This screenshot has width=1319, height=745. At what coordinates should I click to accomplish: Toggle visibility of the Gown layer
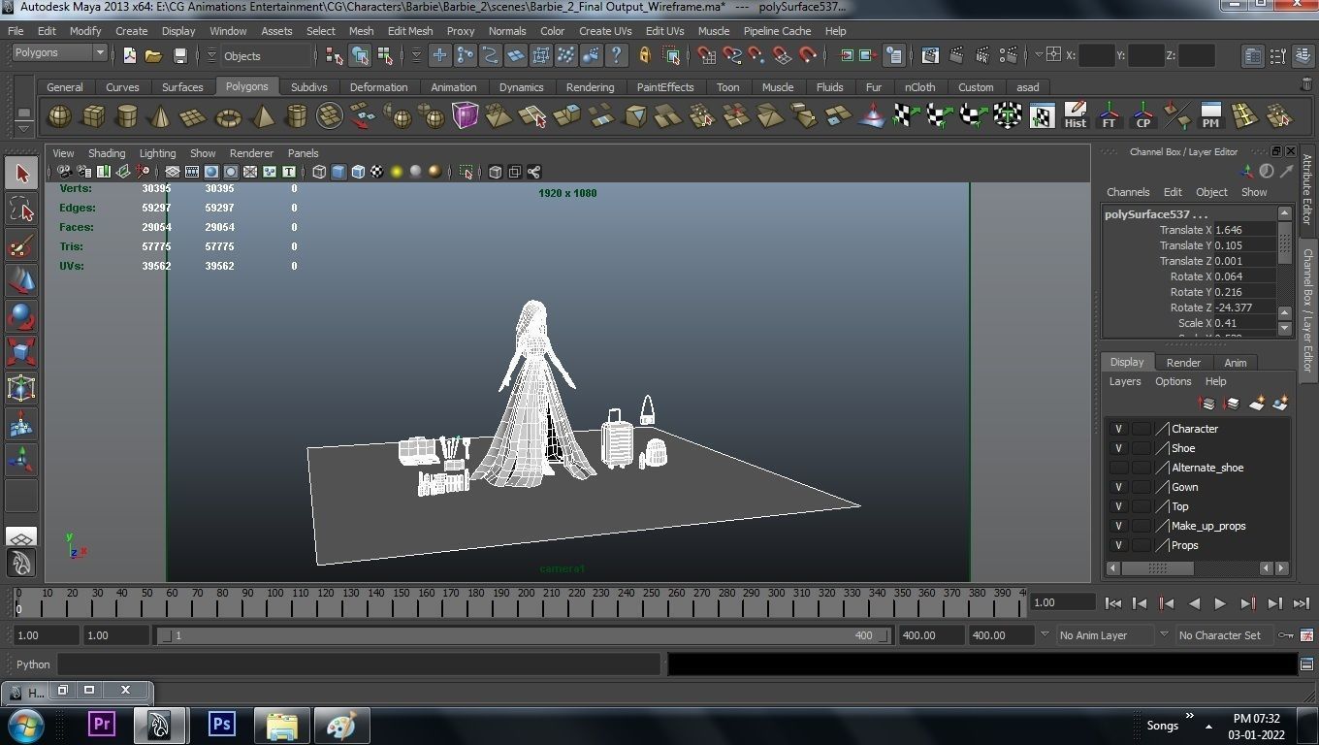point(1118,487)
